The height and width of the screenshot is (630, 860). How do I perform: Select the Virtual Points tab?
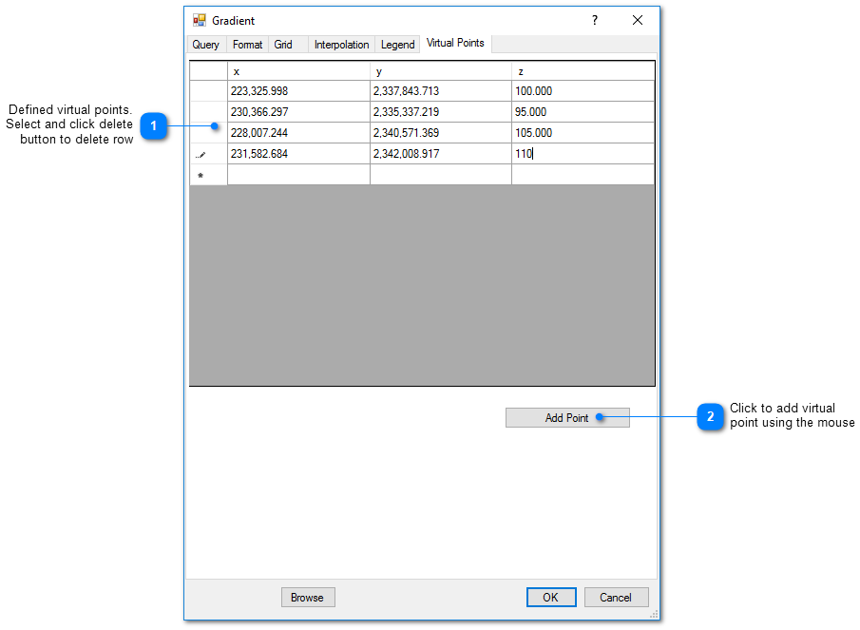(455, 43)
